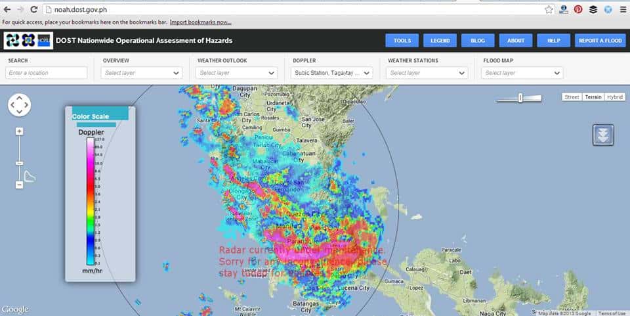Screen dimensions: 630x316
Task: Click the Calauag map label
Action: tap(415, 269)
